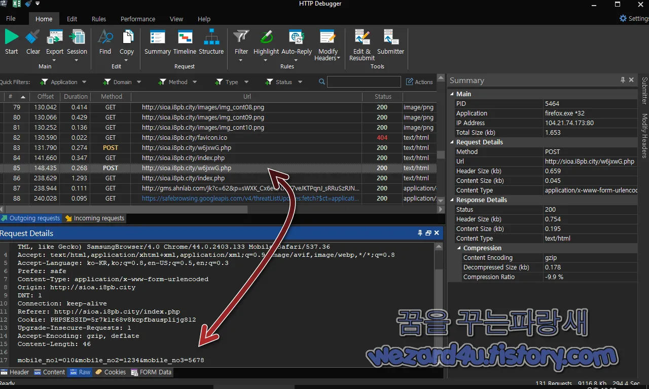Switch to the View ribbon tab
Image resolution: width=649 pixels, height=389 pixels.
pos(176,19)
